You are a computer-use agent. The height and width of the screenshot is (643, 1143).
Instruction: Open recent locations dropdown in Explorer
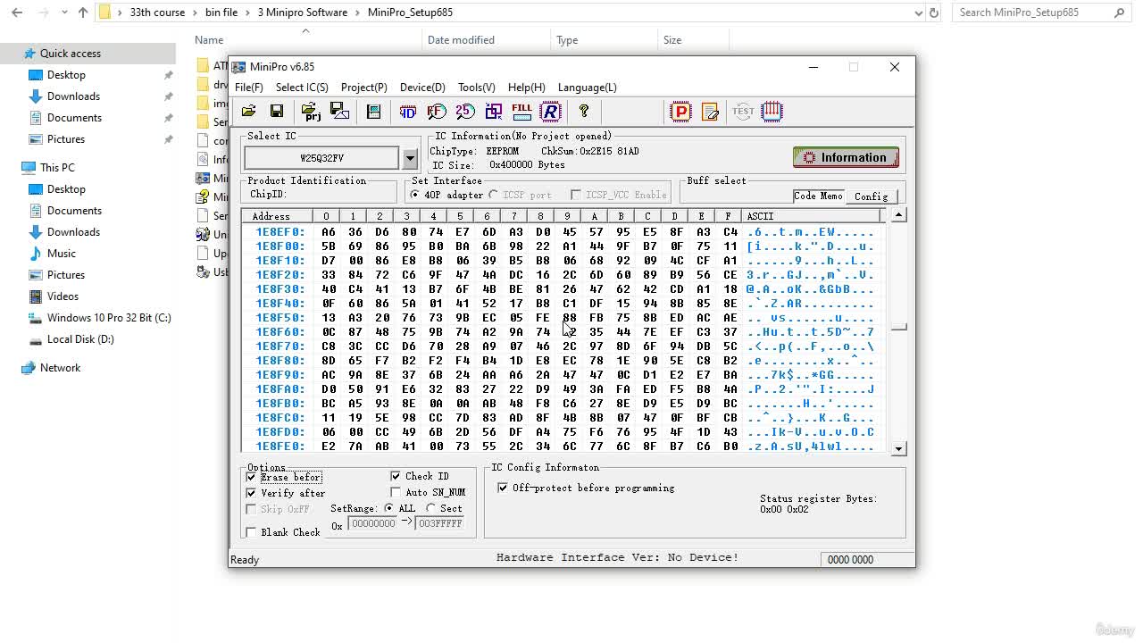coord(63,13)
